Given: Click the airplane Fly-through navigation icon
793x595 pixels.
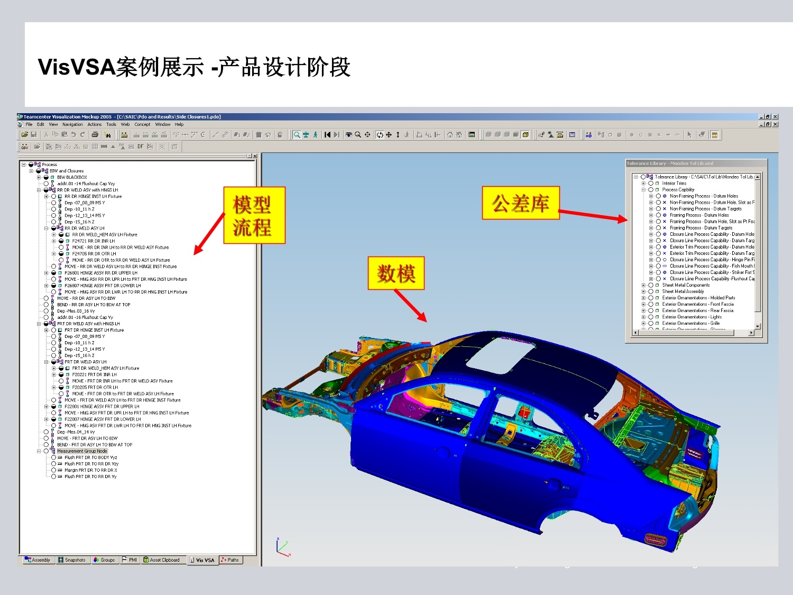Looking at the screenshot, I should 306,135.
